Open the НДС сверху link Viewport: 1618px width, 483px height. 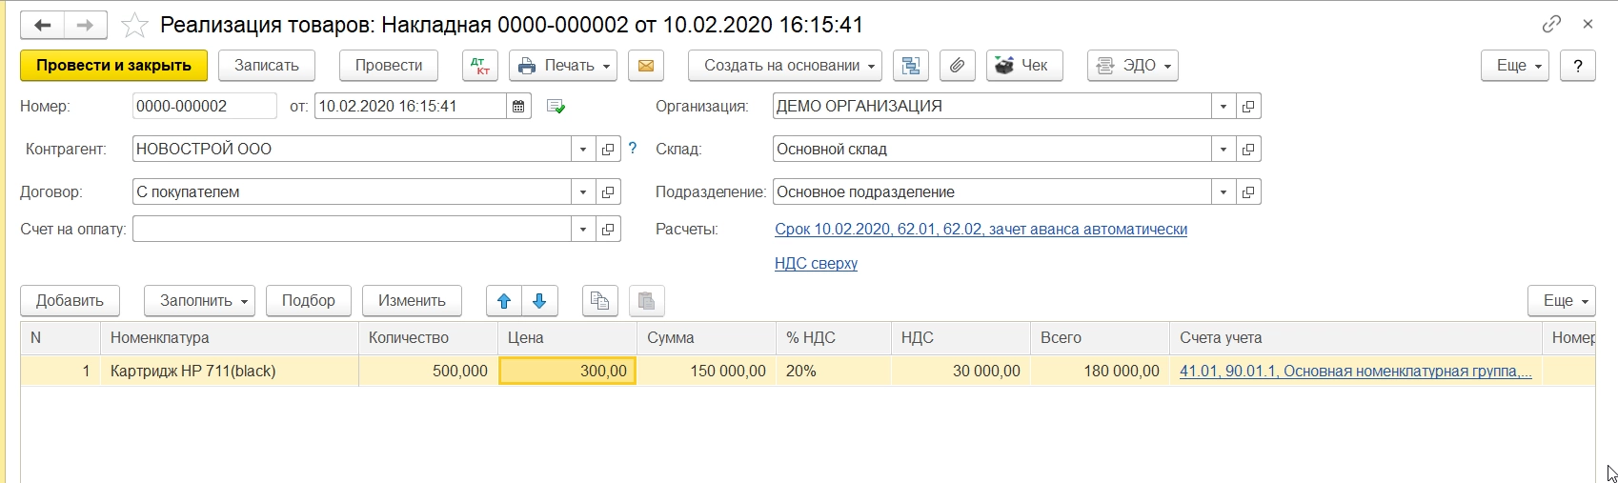point(816,264)
